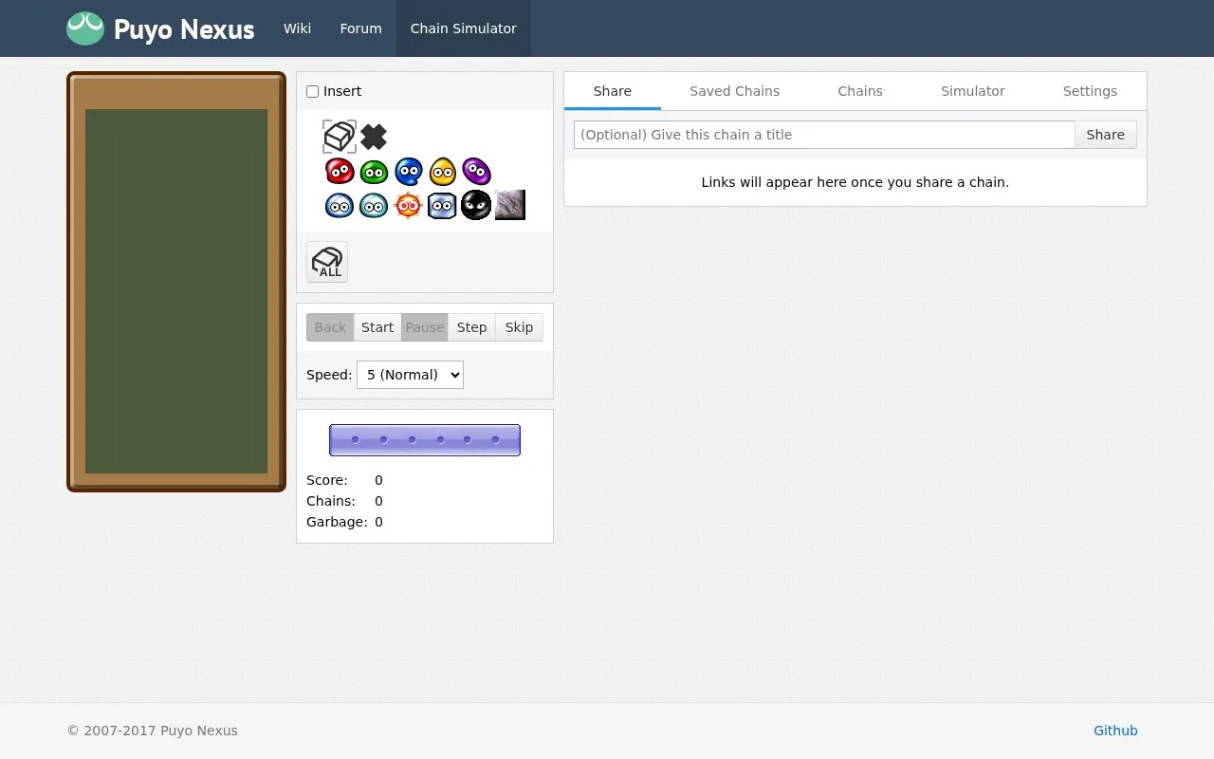Click the Back button
Viewport: 1214px width, 759px height.
[x=330, y=327]
